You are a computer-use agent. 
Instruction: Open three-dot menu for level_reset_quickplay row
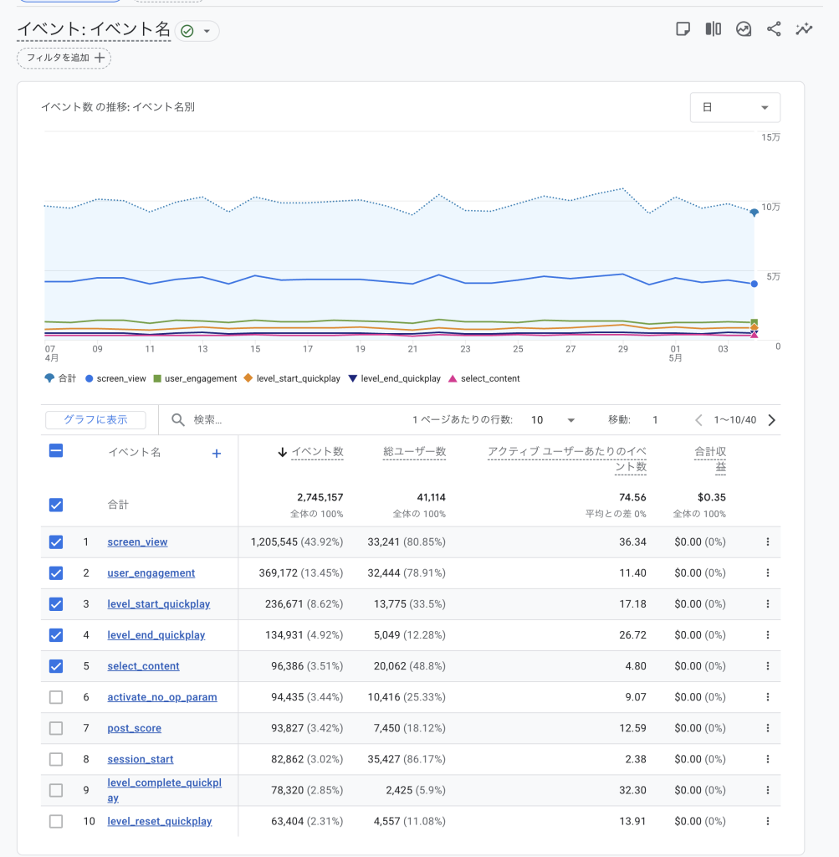coord(767,821)
